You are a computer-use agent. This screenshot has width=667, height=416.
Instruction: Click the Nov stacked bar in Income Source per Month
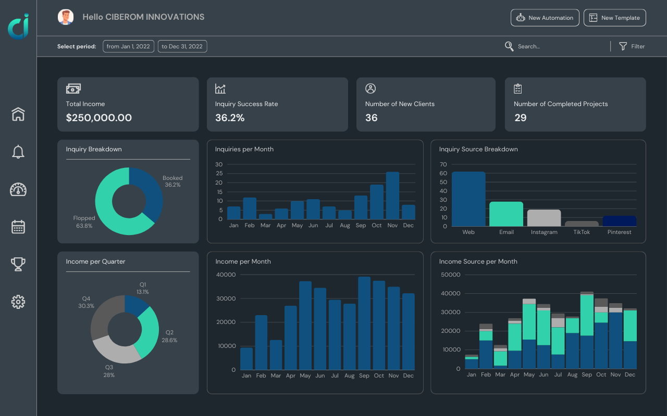[615, 336]
